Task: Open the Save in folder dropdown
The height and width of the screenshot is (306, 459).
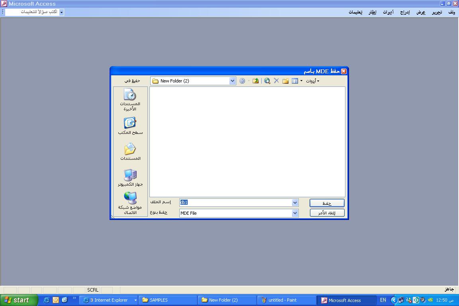Action: (x=232, y=81)
